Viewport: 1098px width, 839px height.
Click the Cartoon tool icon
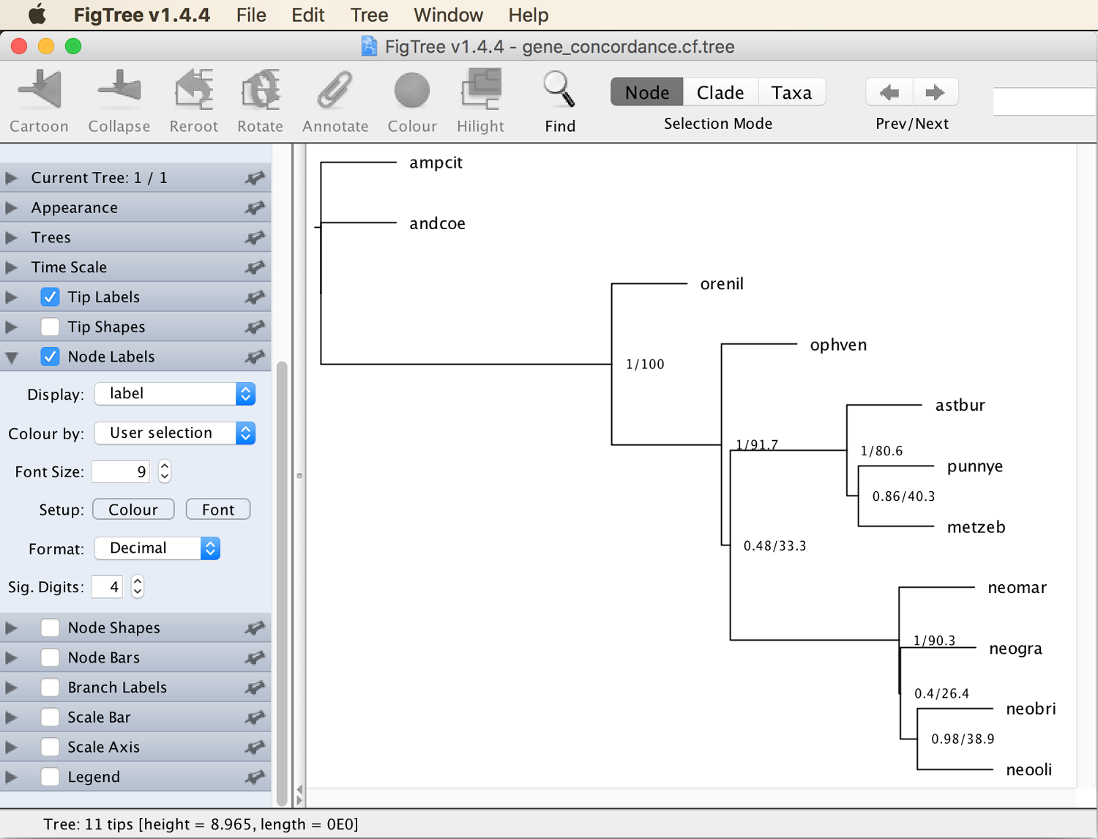40,91
